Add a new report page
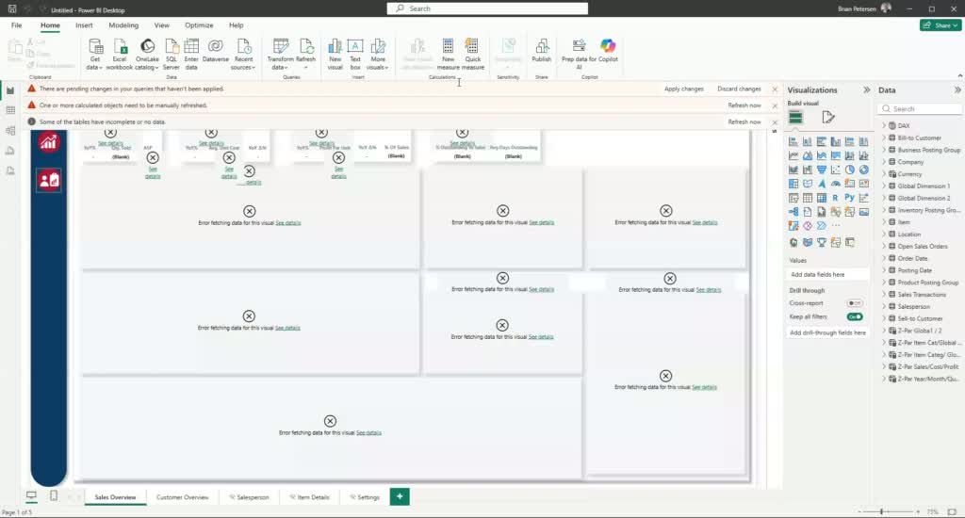This screenshot has width=965, height=518. [400, 496]
